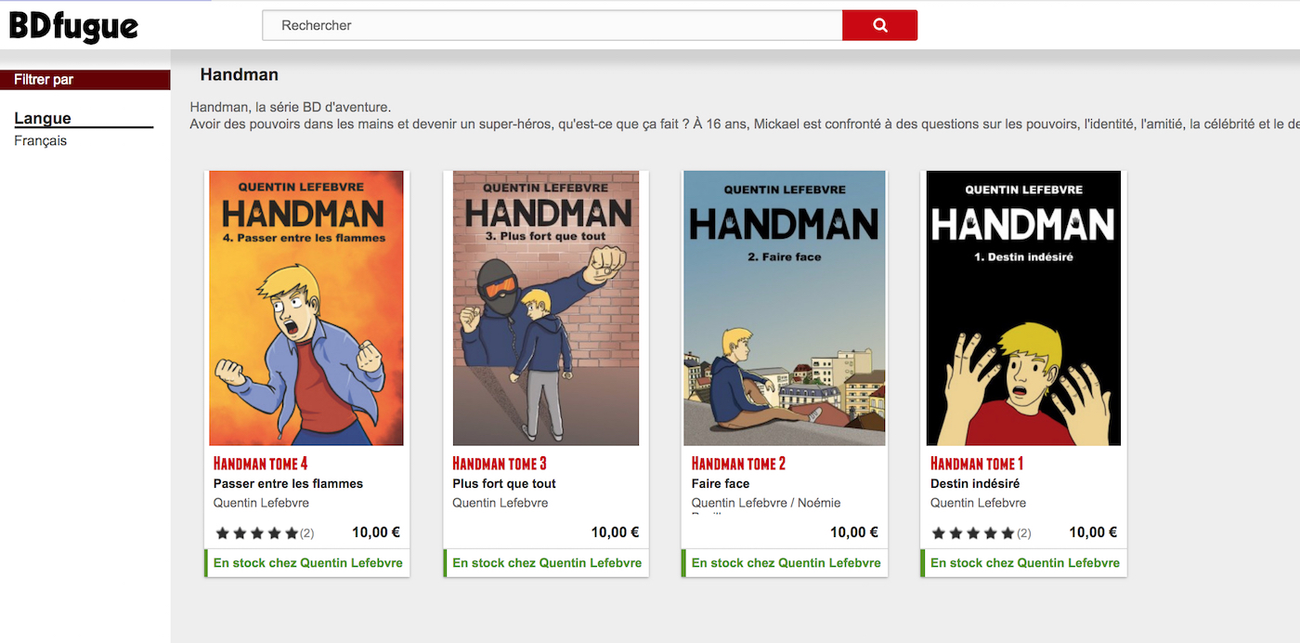Click the 10,00 € price of tome 1

pos(1093,532)
